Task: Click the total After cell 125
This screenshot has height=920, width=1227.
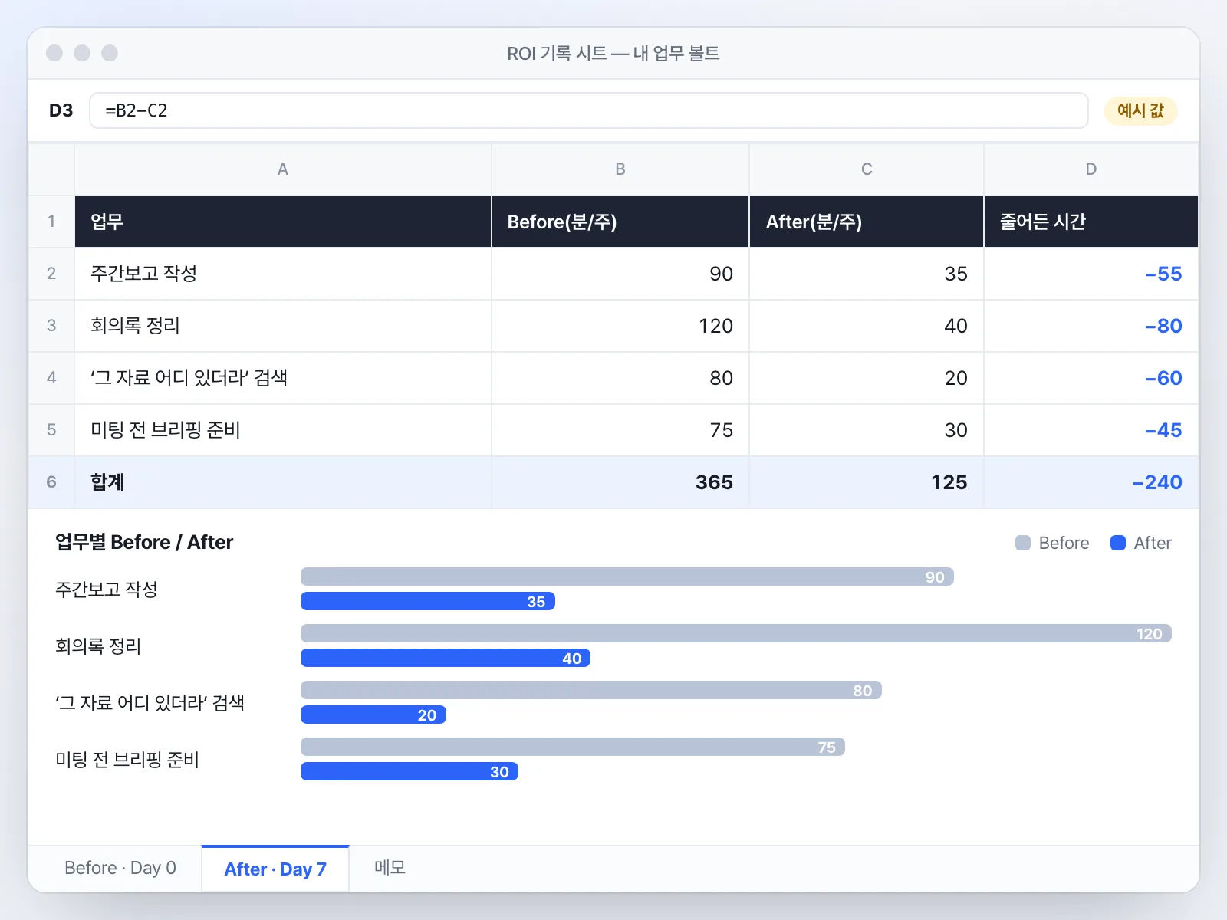Action: [867, 482]
